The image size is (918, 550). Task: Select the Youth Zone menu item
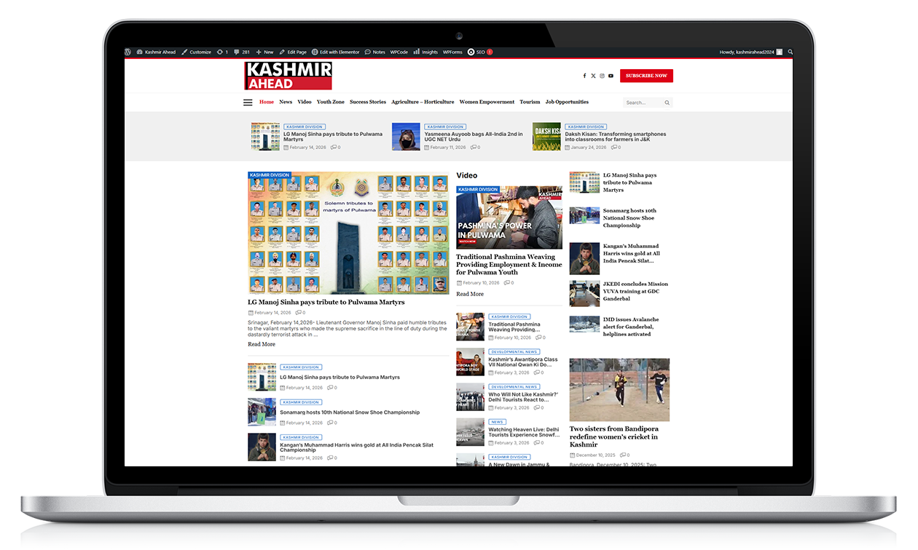(x=331, y=102)
